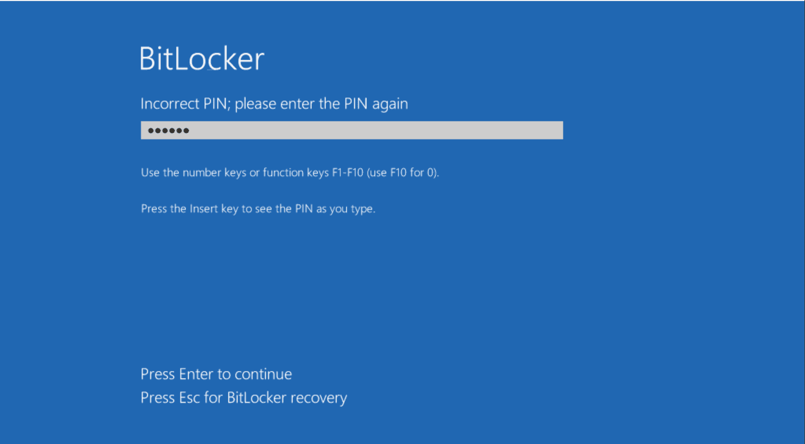Click the number keys instruction text
This screenshot has height=444, width=805.
(290, 172)
